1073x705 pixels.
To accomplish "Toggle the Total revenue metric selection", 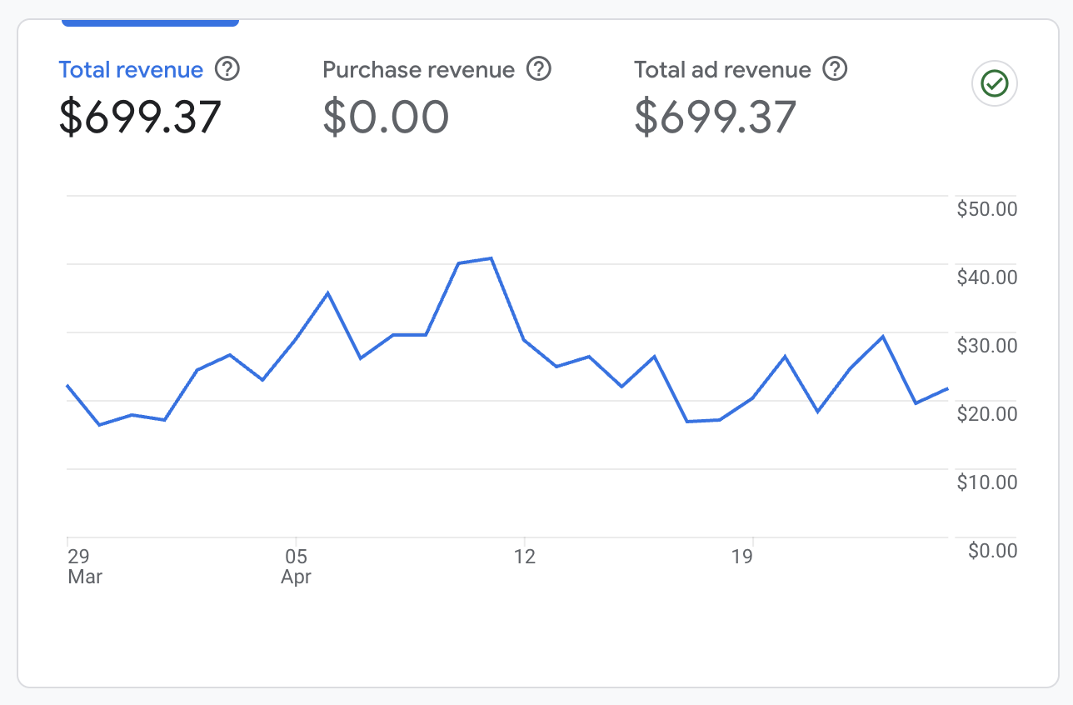I will (131, 70).
